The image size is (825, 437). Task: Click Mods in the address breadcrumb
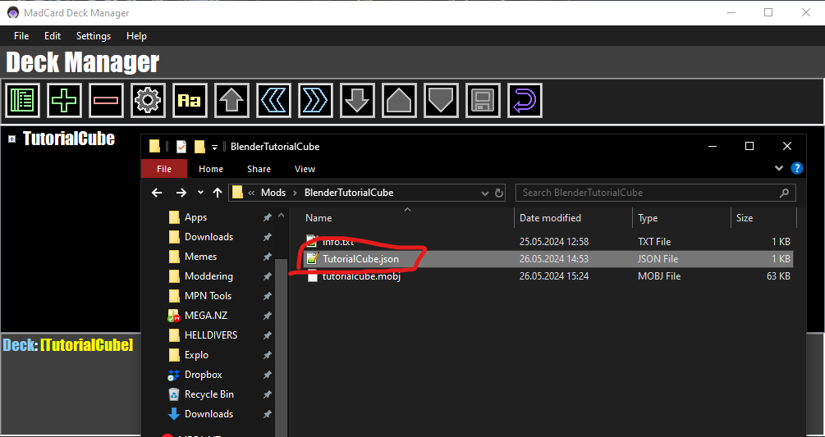[x=273, y=192]
